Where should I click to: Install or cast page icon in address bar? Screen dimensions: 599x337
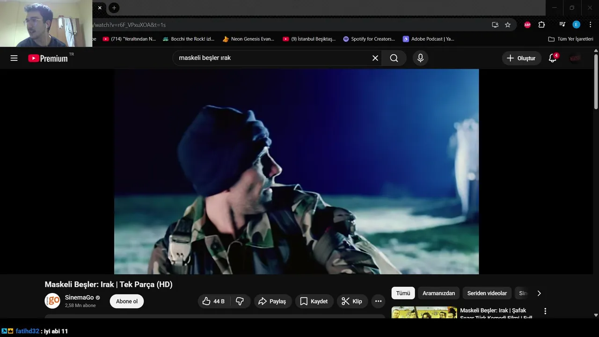[495, 25]
